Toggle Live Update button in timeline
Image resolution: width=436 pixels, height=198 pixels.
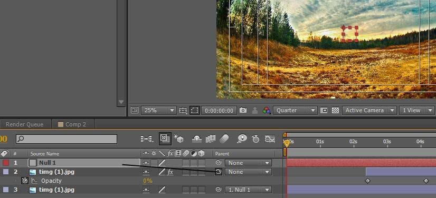165,138
